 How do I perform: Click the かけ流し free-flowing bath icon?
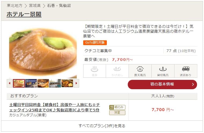117,71
